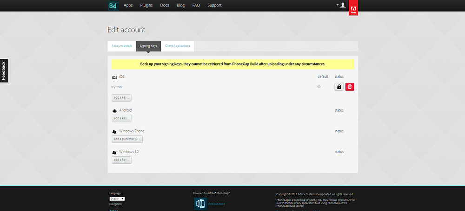The height and width of the screenshot is (211, 465).
Task: Select the Signing Keys tab
Action: pos(149,46)
